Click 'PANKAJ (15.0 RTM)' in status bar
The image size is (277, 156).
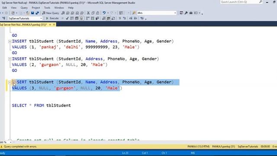point(198,146)
